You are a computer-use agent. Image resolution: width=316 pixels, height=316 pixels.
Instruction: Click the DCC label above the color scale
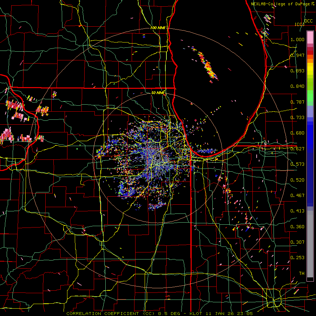coord(308,21)
